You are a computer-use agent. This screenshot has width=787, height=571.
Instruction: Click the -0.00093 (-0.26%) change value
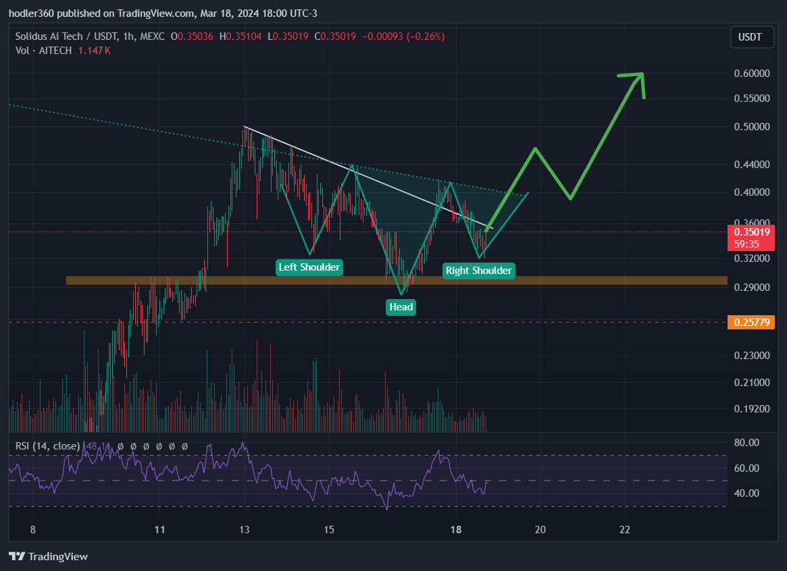[403, 36]
